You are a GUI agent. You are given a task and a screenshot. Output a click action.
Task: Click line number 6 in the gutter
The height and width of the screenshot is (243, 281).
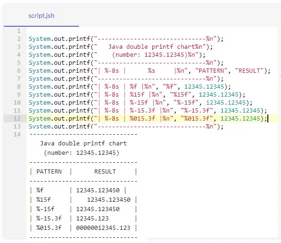(19, 71)
